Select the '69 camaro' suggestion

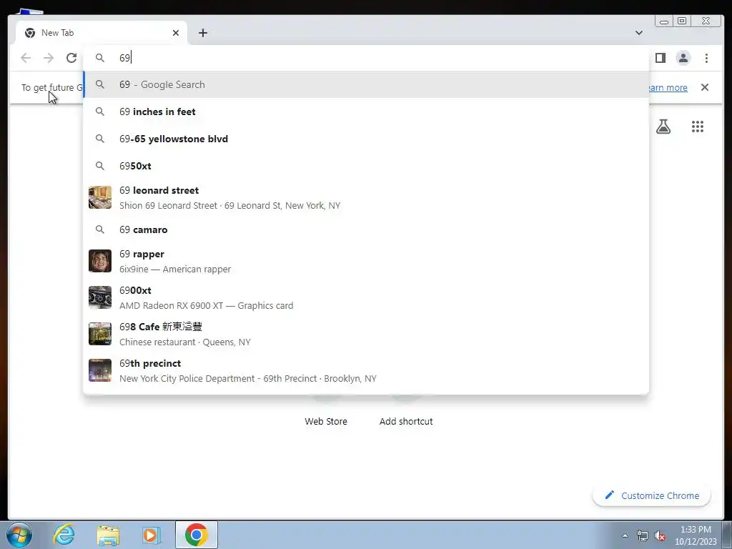(366, 229)
